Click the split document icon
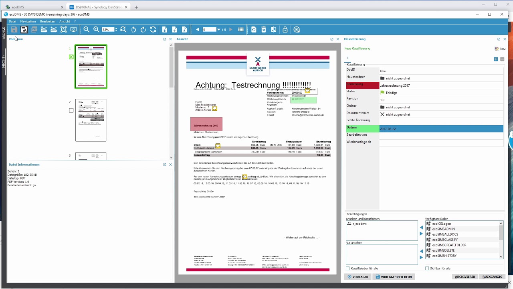This screenshot has width=513, height=289. 274,30
